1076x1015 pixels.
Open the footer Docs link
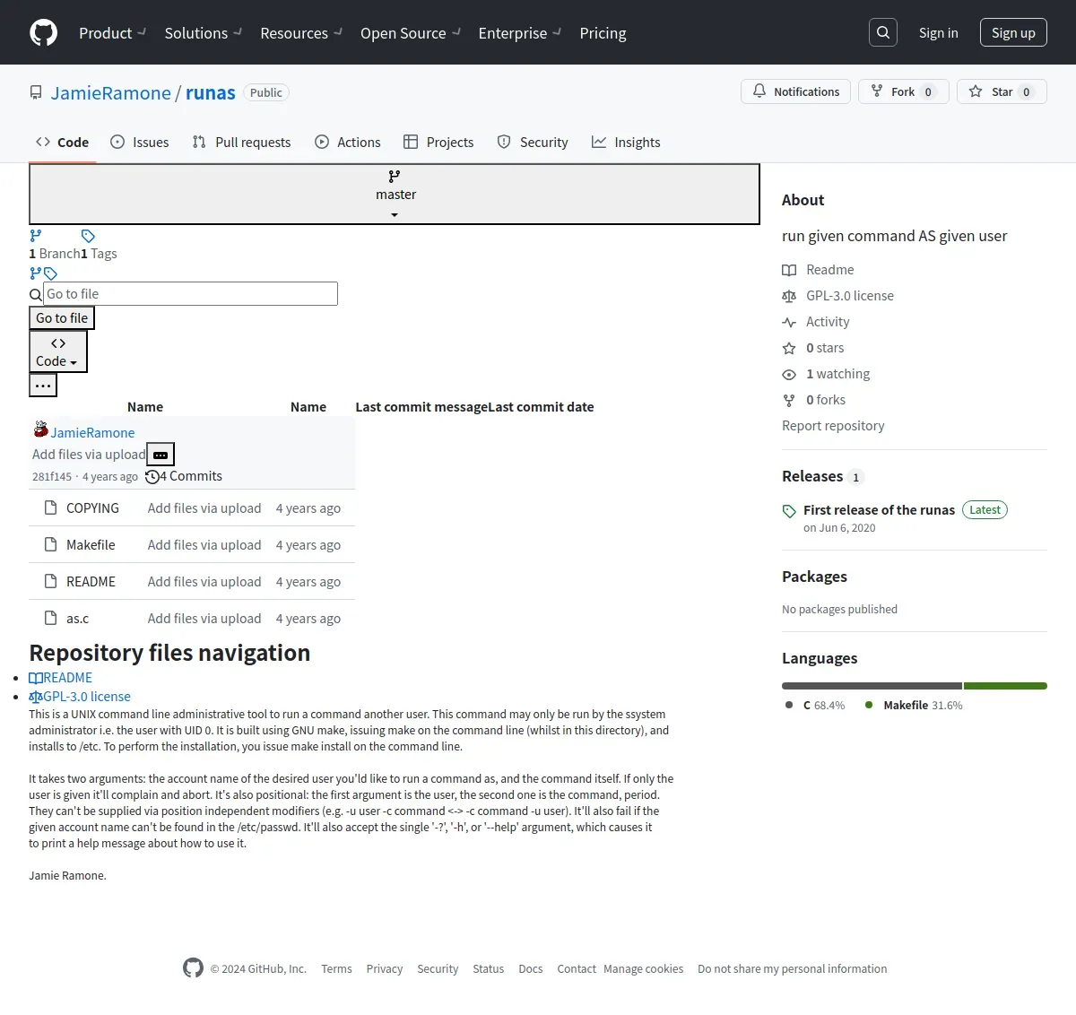point(531,969)
